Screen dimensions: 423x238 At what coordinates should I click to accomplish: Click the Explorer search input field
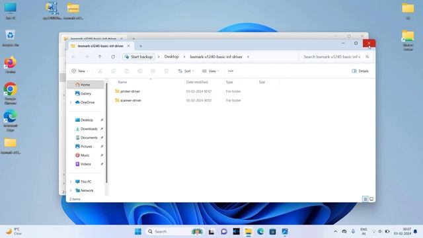coord(332,57)
